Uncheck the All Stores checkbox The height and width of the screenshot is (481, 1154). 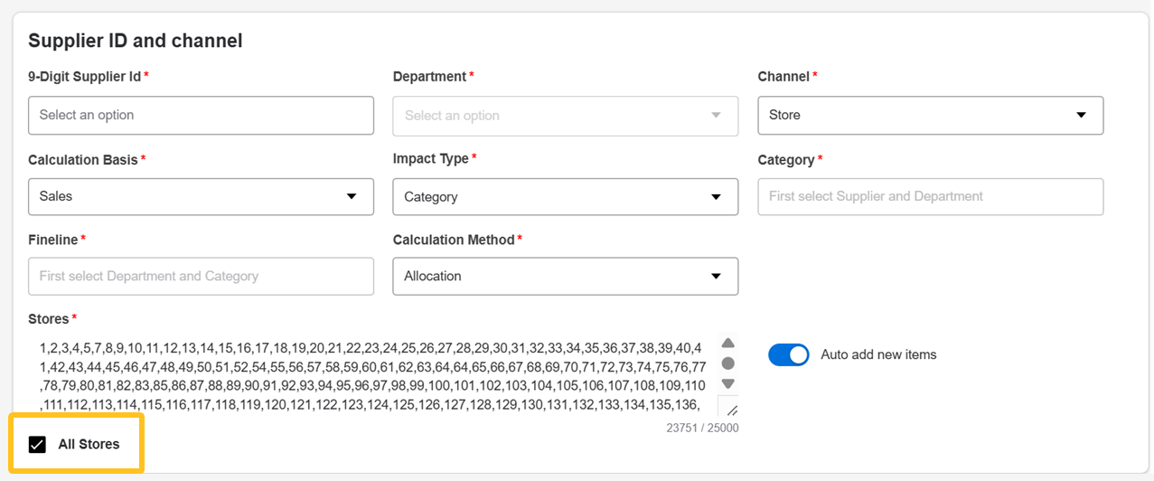37,444
